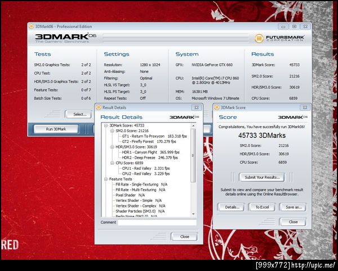Select Shader Particles (SM3.0) row

pos(140,211)
